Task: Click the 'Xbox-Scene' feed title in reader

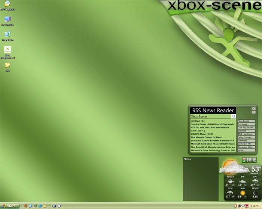Action: click(199, 116)
